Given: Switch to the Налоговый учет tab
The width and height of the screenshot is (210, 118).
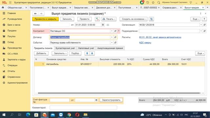Looking at the screenshot, I should tap(86, 48).
